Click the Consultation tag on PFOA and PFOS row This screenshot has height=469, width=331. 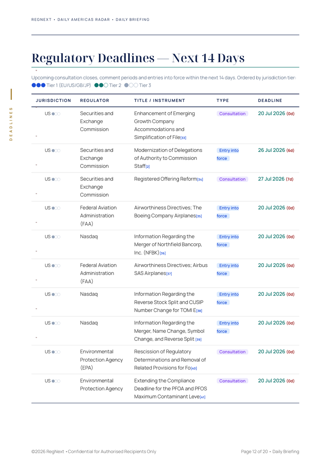pyautogui.click(x=232, y=381)
